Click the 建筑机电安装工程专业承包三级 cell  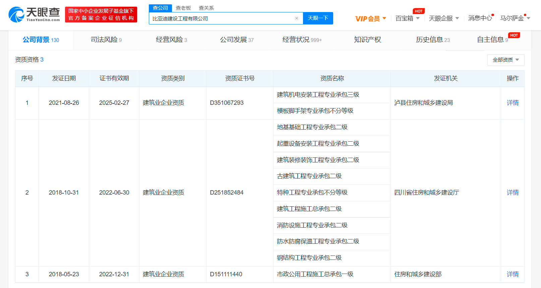pos(332,95)
